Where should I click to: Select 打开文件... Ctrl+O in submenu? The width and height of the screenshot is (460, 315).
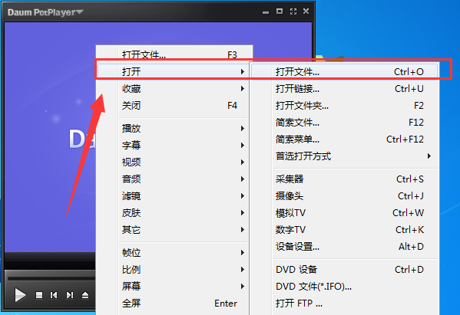[x=345, y=71]
